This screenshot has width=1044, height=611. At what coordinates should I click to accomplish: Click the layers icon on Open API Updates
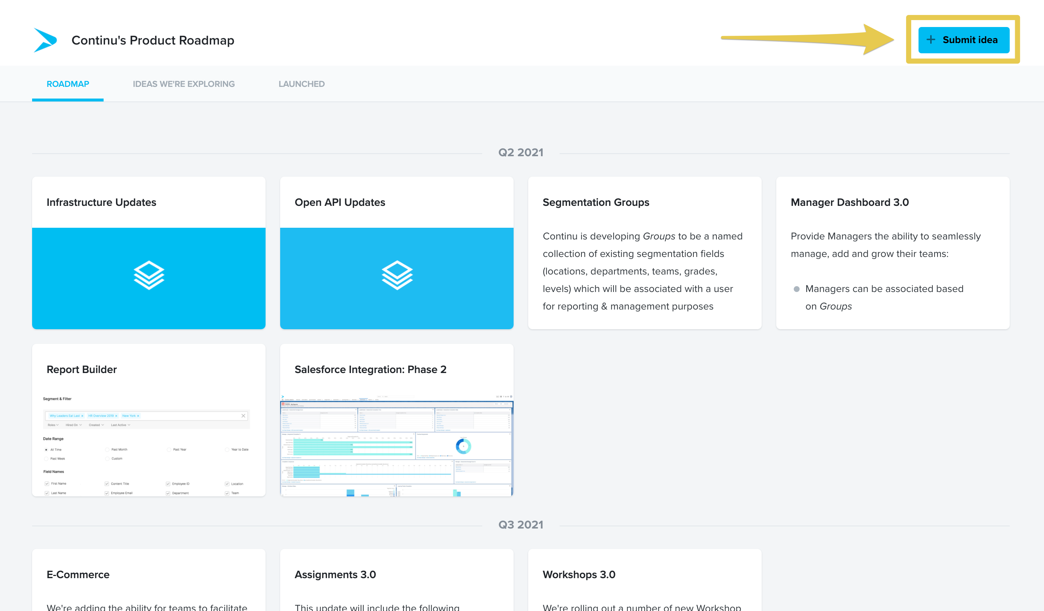click(x=397, y=275)
